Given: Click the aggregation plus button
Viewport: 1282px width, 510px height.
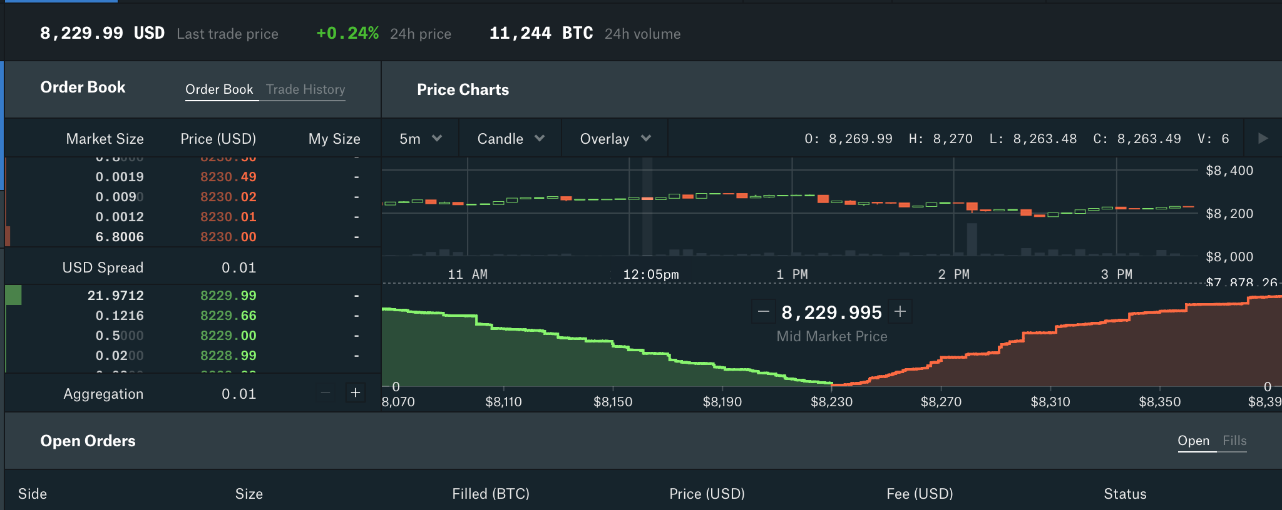Looking at the screenshot, I should point(355,393).
